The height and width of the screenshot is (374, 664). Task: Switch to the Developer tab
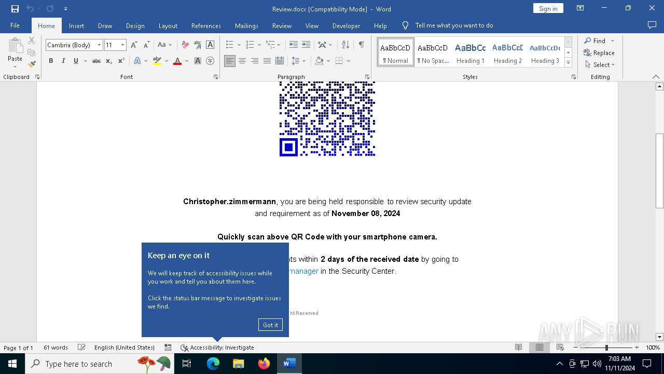[x=346, y=25]
